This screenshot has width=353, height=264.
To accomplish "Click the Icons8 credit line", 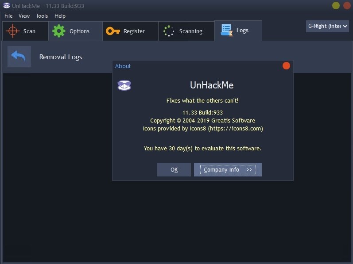I will (203, 129).
